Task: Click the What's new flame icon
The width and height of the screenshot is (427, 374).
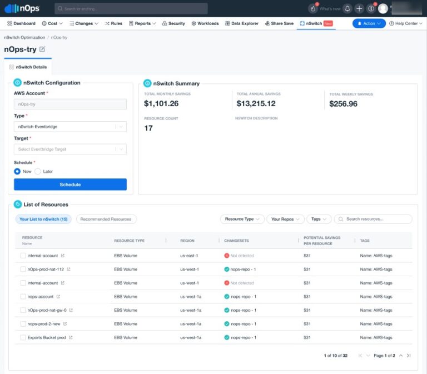Action: point(313,8)
